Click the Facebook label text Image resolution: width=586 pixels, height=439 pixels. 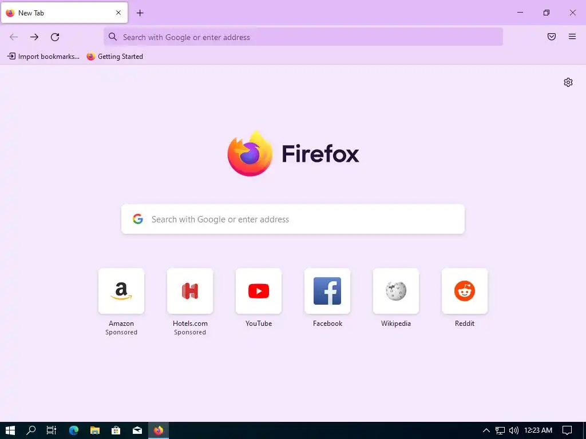click(x=327, y=324)
